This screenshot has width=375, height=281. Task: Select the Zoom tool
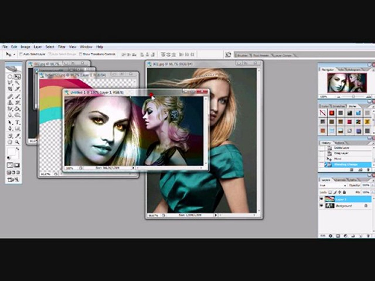(x=17, y=142)
